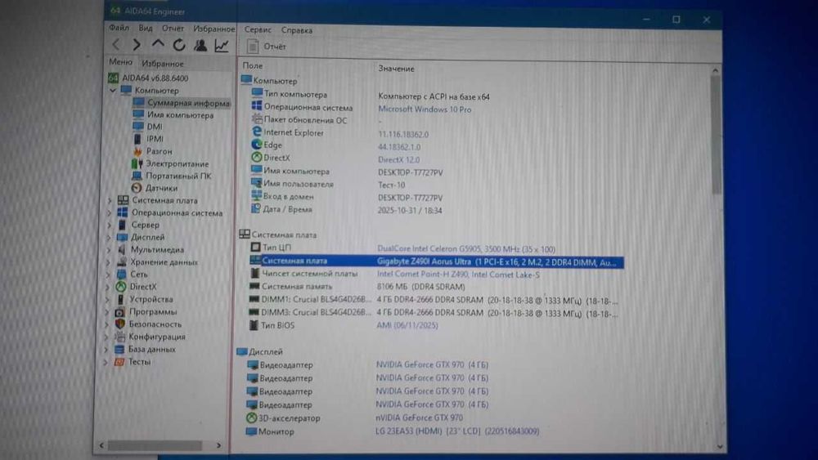Click the Системная плата tree icon
The width and height of the screenshot is (818, 460).
pyautogui.click(x=124, y=200)
